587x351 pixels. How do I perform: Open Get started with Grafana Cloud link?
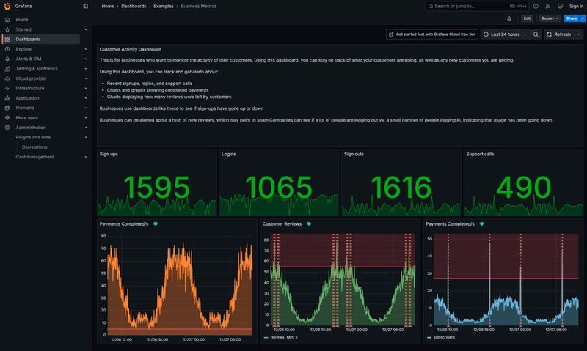(431, 34)
